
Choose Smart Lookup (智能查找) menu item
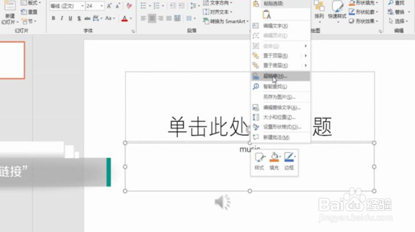pyautogui.click(x=280, y=87)
